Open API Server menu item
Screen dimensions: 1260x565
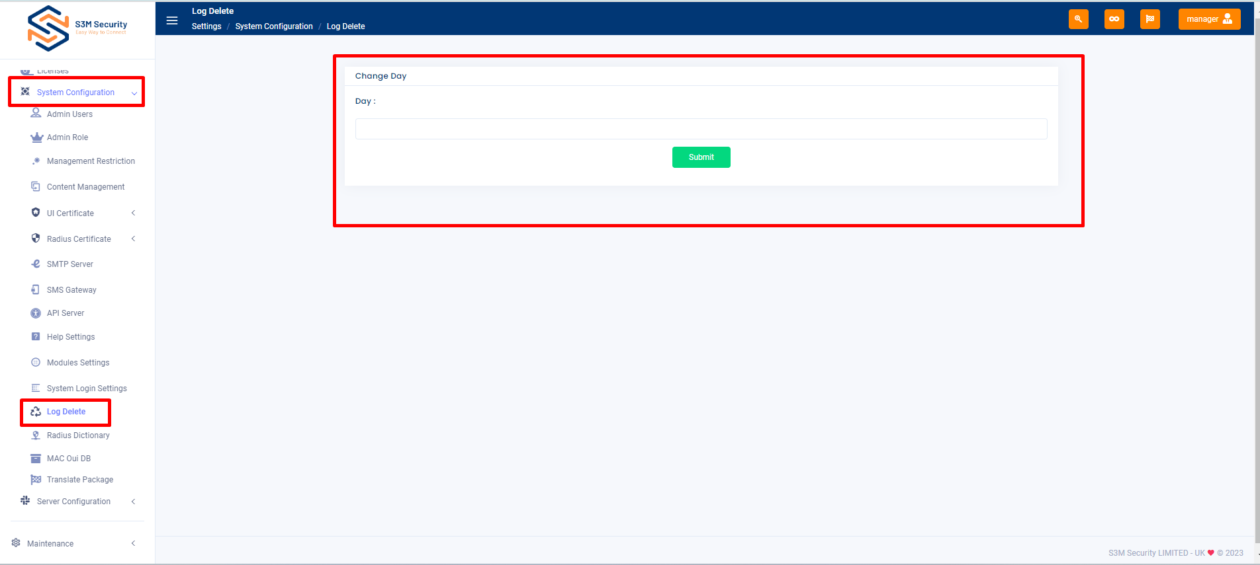click(x=66, y=313)
